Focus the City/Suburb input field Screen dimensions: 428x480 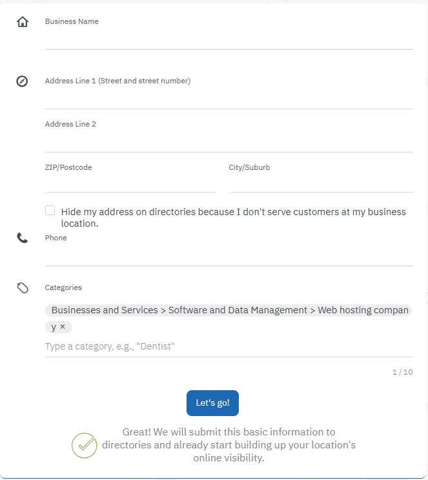[x=320, y=183]
